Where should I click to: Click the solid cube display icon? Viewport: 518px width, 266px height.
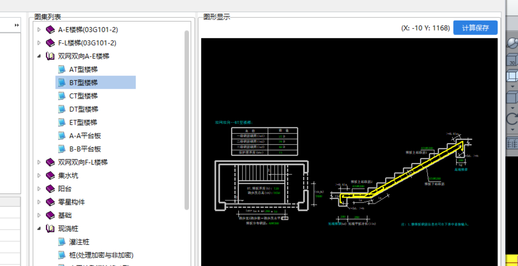pyautogui.click(x=512, y=98)
